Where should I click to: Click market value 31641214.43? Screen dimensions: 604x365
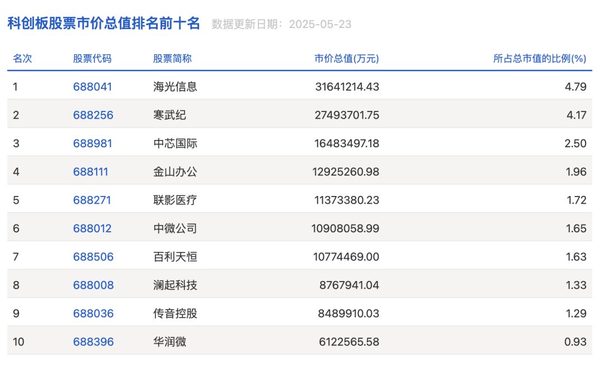[x=347, y=87]
